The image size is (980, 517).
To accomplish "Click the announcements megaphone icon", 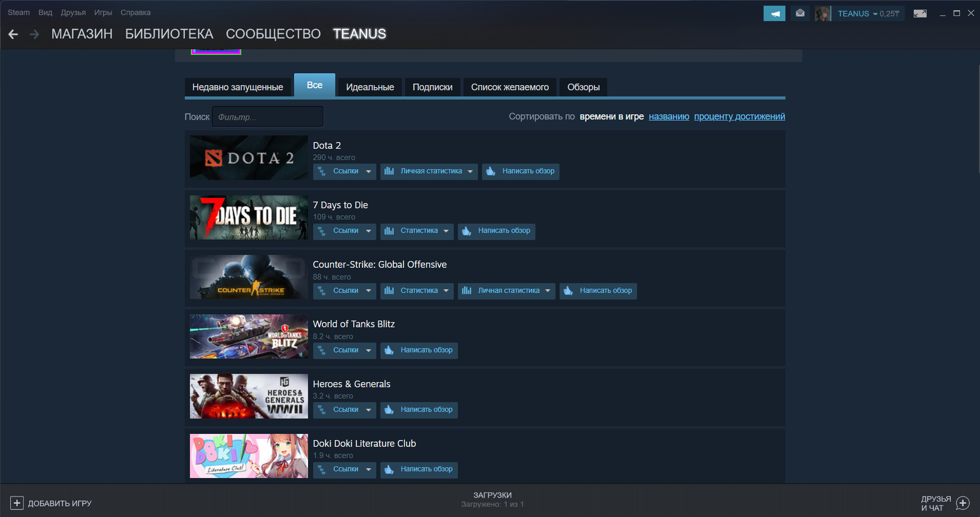I will click(774, 13).
